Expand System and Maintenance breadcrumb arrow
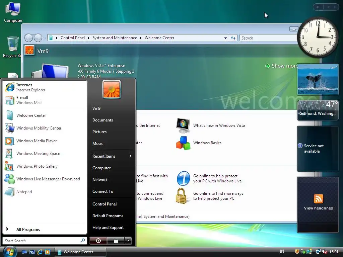 pos(141,38)
